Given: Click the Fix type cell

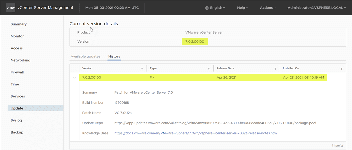Looking at the screenshot, I should pos(152,78).
